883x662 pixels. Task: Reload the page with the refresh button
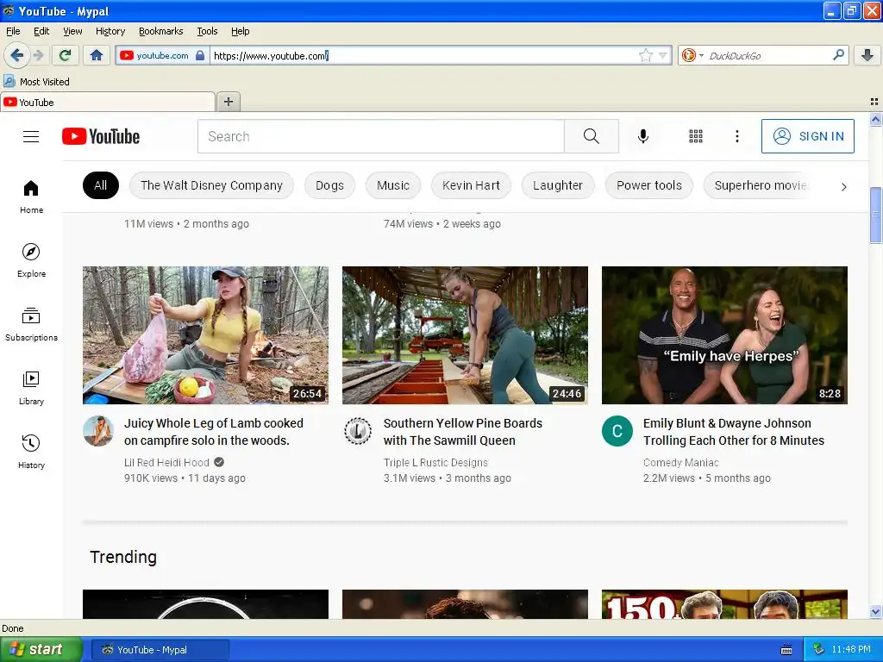pos(66,55)
